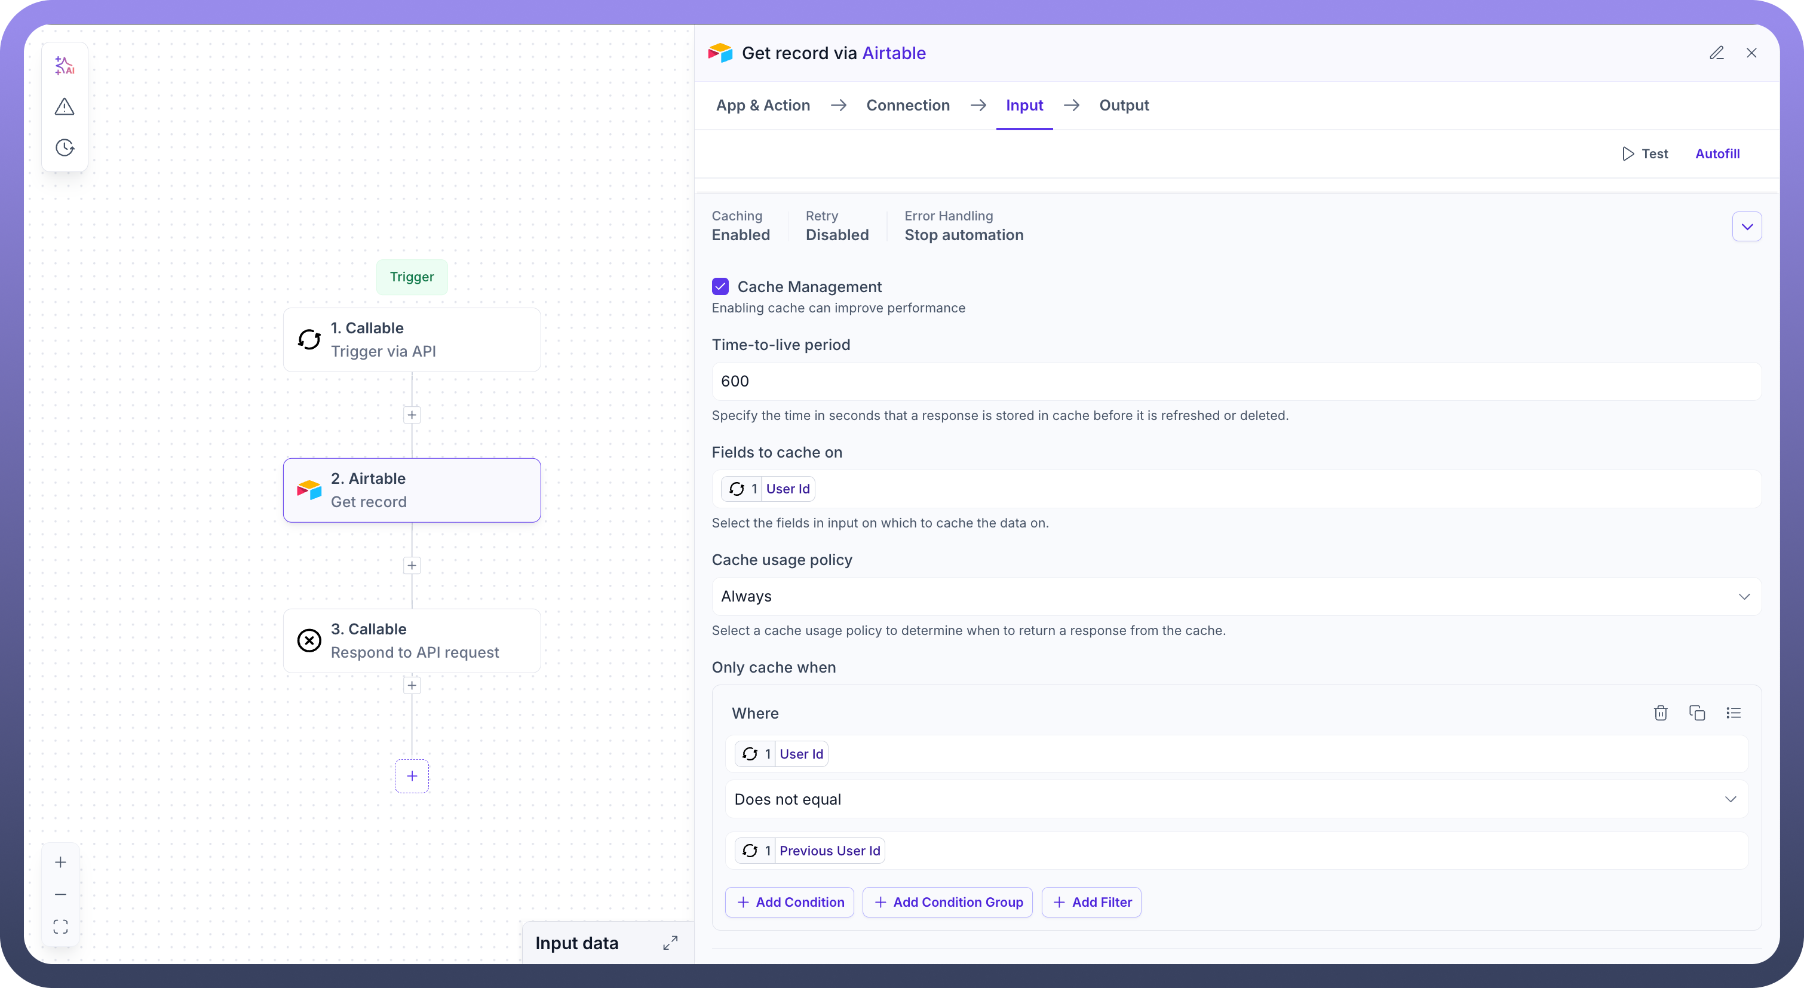This screenshot has width=1804, height=988.
Task: Open the history clock icon
Action: pos(65,148)
